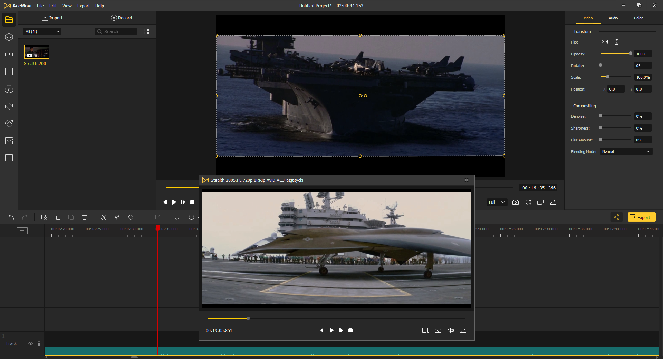Play video in Stealth clip preview window

coord(331,331)
